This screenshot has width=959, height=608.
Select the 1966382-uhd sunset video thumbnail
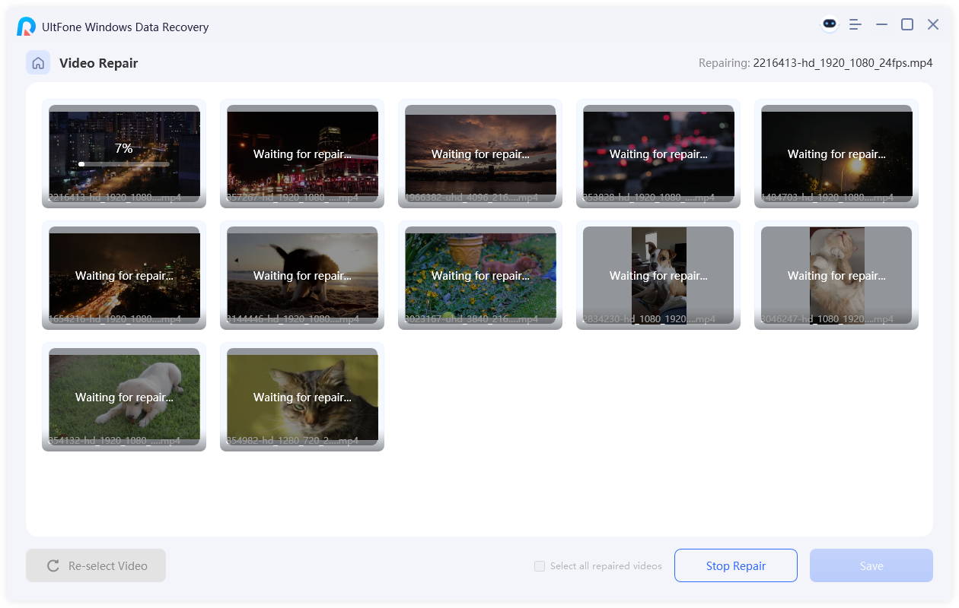[480, 154]
